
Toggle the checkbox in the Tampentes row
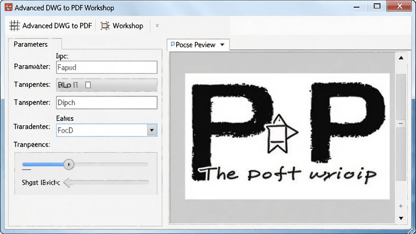click(88, 85)
